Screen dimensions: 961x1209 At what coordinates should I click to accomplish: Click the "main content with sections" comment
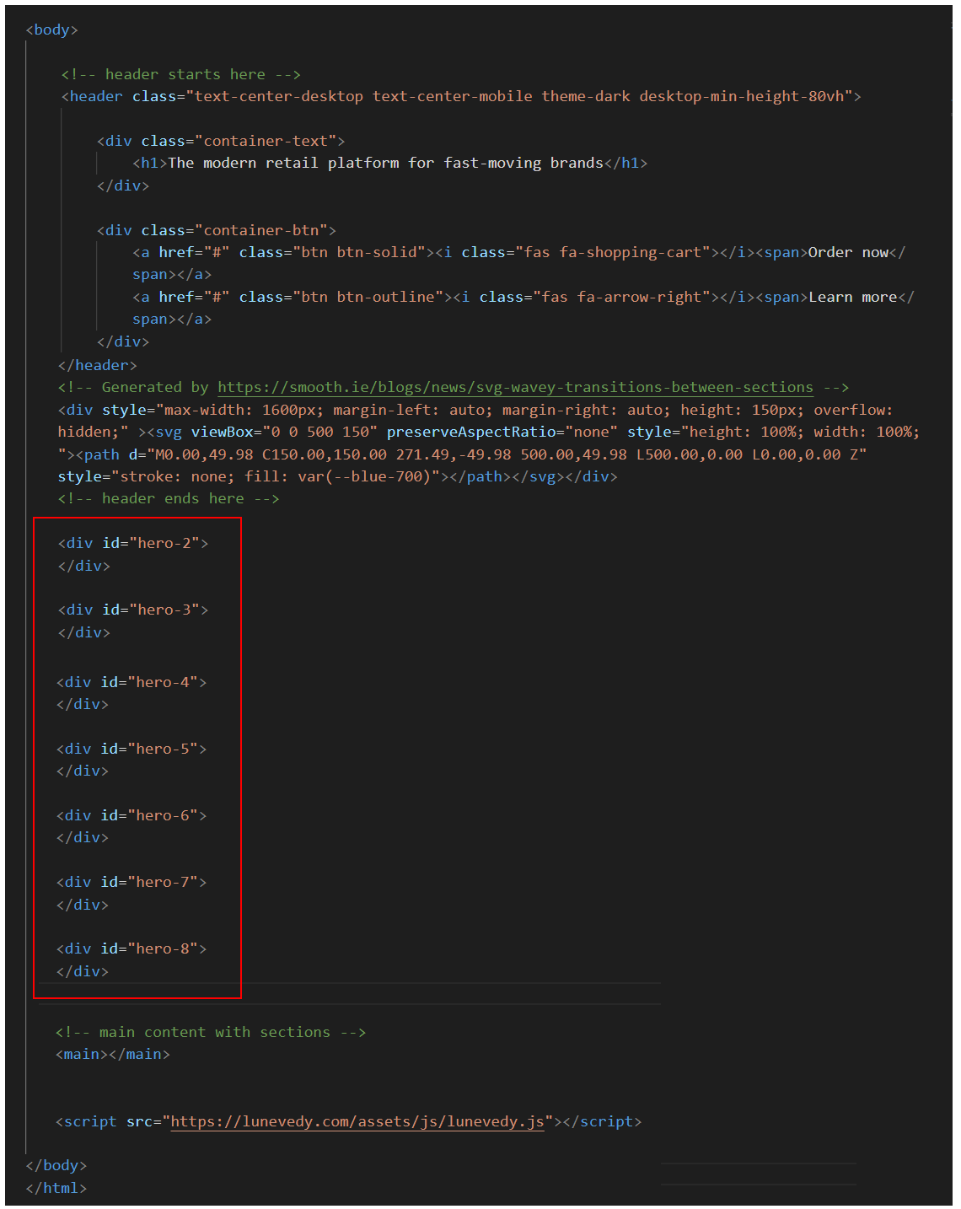210,1032
